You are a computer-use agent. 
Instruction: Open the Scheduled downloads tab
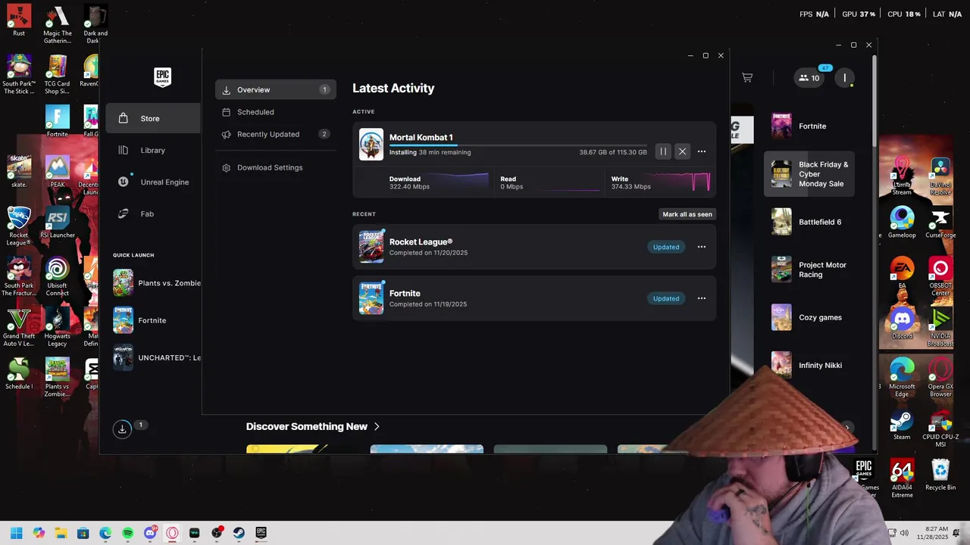(x=276, y=112)
